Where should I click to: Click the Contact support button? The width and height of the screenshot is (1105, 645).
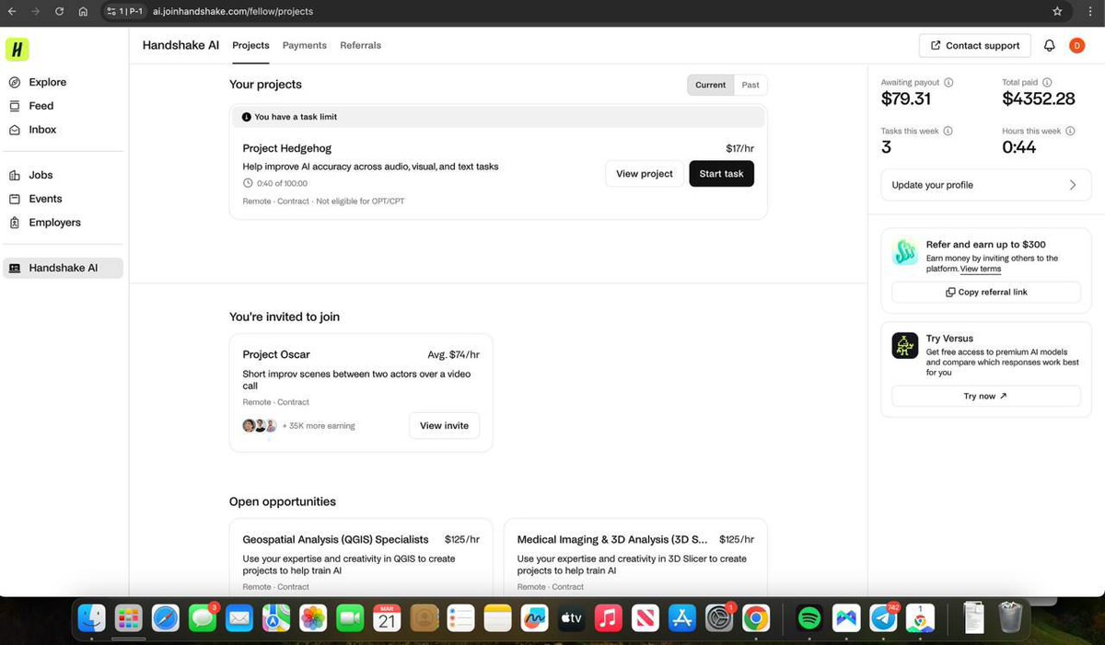click(x=974, y=45)
